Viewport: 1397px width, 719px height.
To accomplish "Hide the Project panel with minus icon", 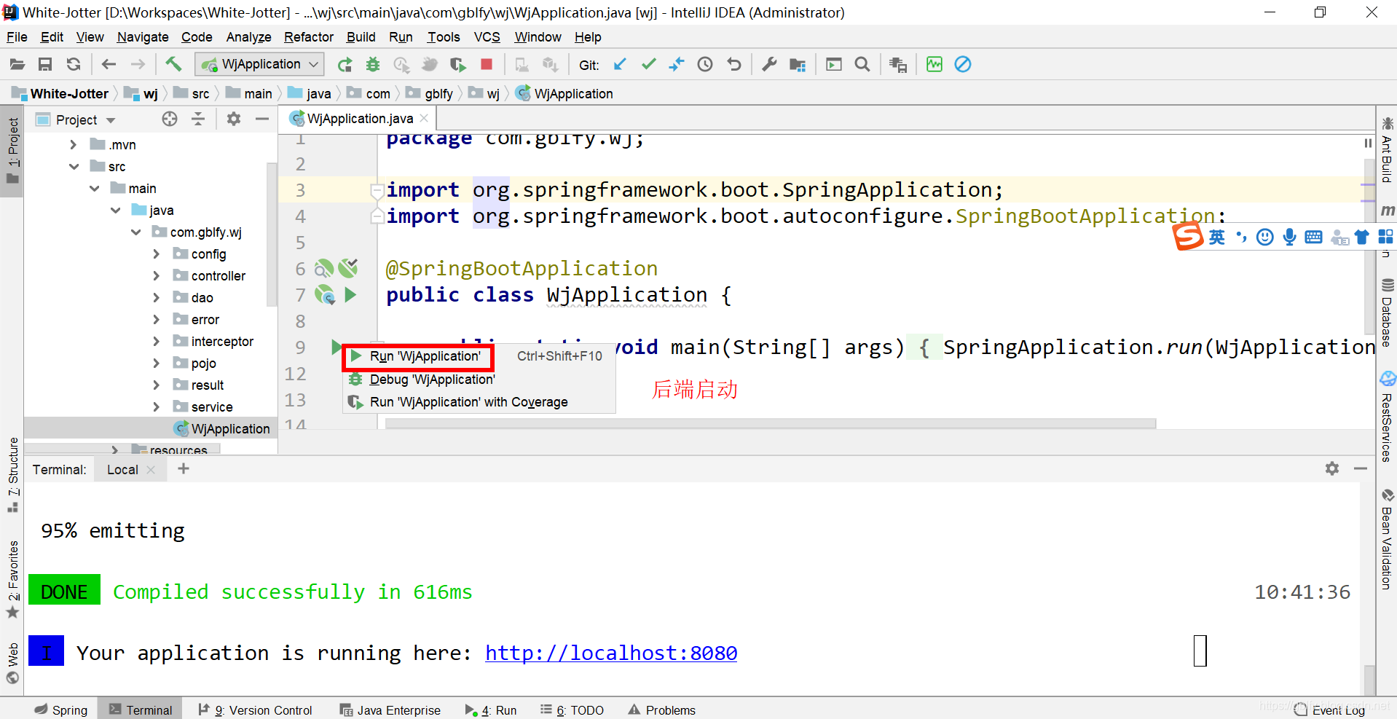I will (262, 119).
